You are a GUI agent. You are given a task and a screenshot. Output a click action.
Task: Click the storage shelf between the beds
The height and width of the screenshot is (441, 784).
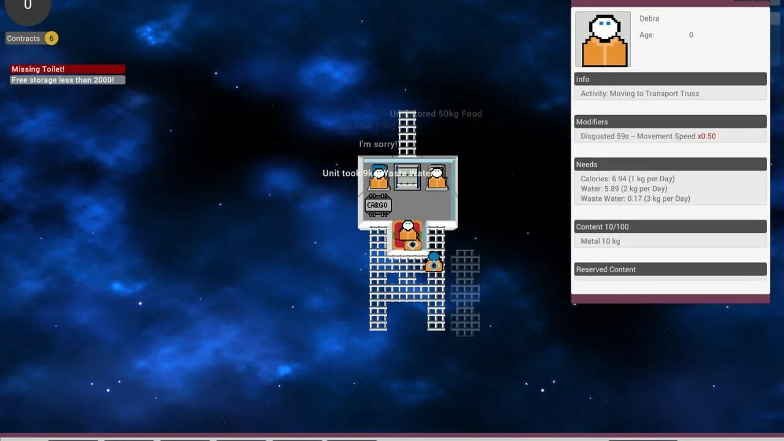tap(407, 177)
